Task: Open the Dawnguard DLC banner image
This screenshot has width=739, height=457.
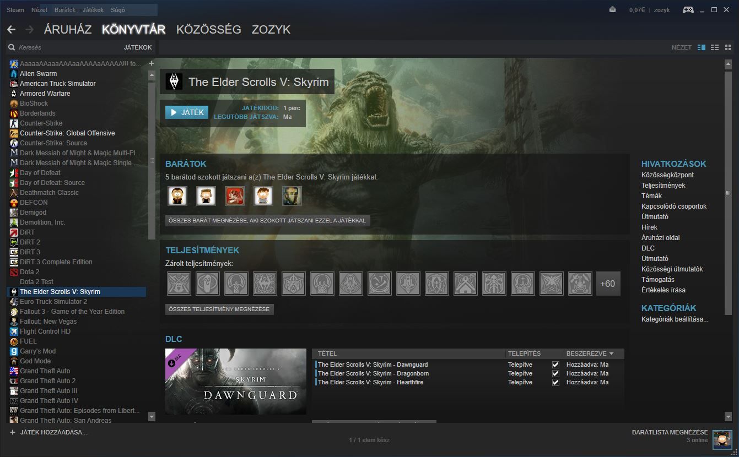Action: click(236, 381)
